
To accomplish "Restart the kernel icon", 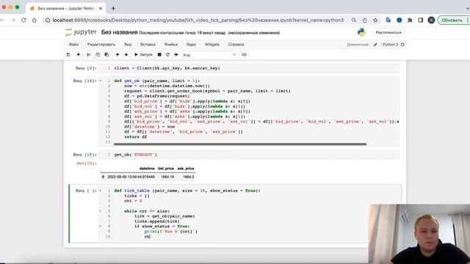I will 168,55.
